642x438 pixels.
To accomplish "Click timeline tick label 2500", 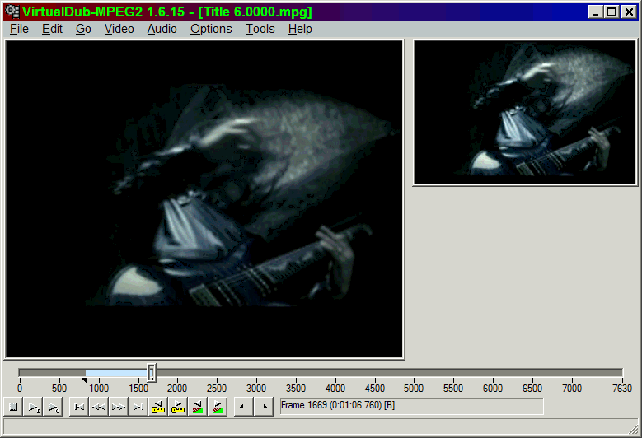I will 217,388.
